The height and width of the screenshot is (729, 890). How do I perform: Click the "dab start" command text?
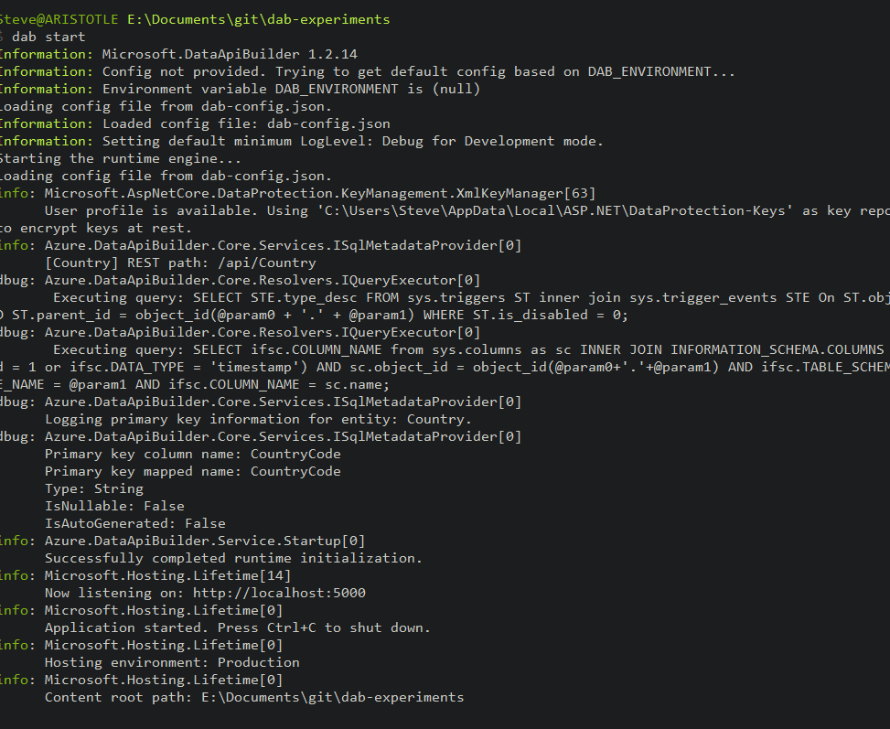pos(48,37)
